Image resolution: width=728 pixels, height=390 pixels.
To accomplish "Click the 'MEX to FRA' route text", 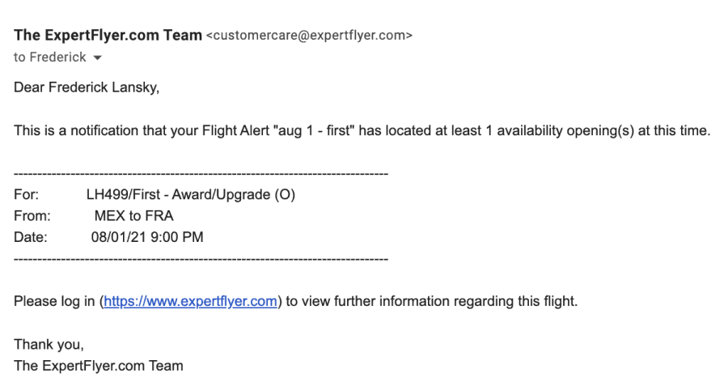I will point(133,216).
